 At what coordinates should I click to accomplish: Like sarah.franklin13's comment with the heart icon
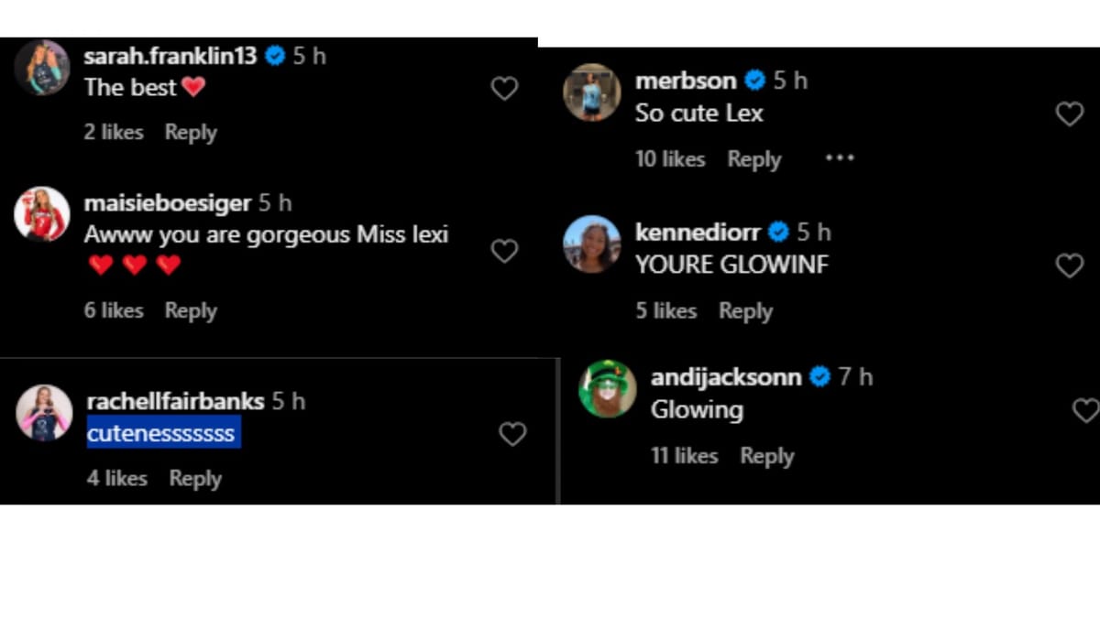pos(504,88)
